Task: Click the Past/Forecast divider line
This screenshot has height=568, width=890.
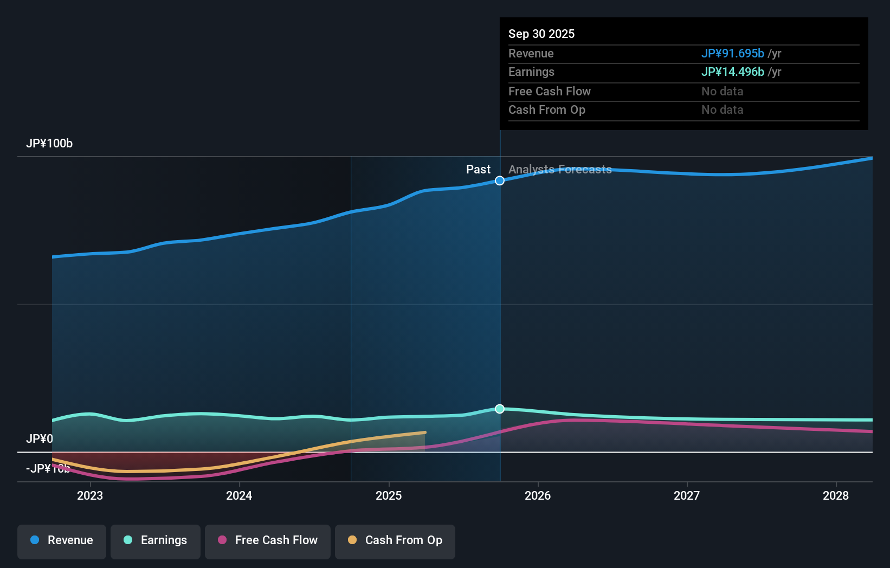Action: coord(499,325)
